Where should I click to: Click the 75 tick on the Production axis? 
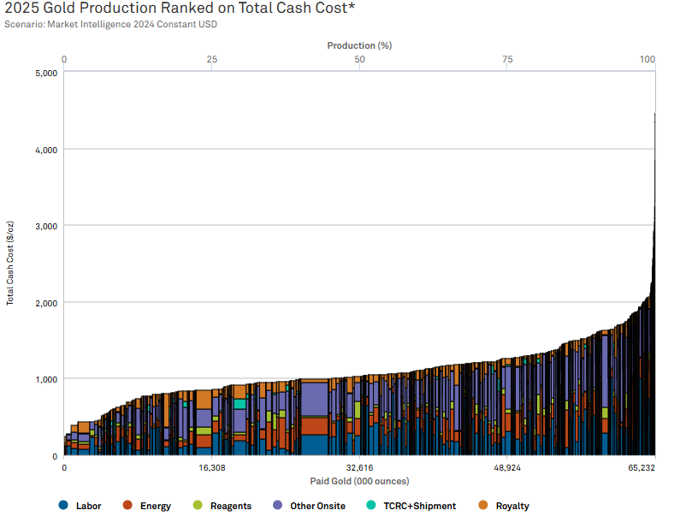coord(507,59)
